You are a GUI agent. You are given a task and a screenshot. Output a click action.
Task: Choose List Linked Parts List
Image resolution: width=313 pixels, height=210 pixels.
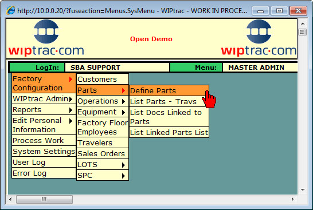(x=169, y=132)
